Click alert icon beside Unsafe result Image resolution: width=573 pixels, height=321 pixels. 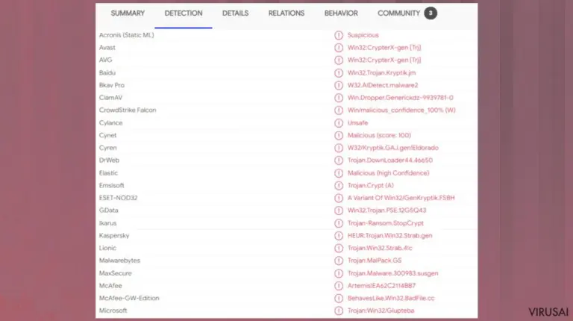coord(339,123)
